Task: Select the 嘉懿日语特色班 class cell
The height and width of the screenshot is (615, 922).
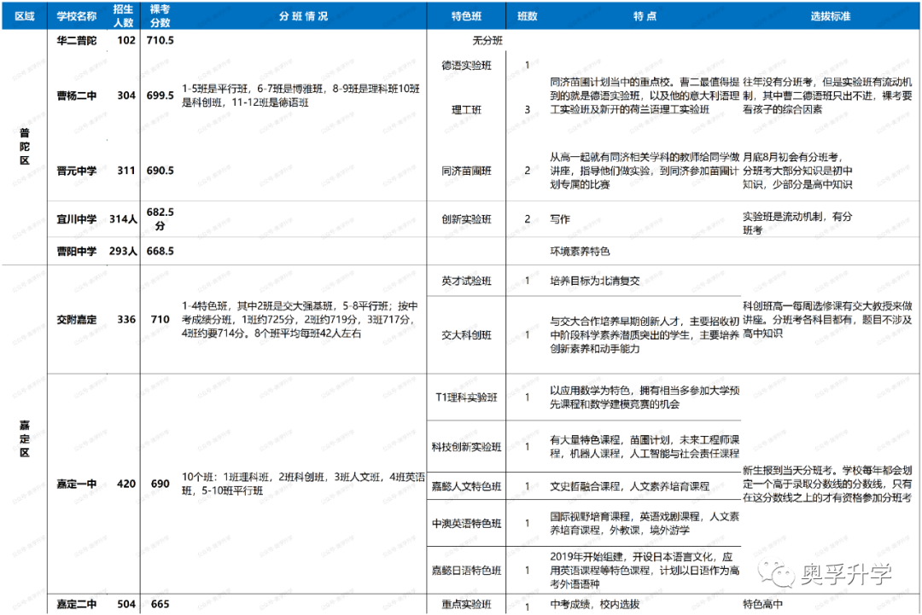Action: pos(467,570)
